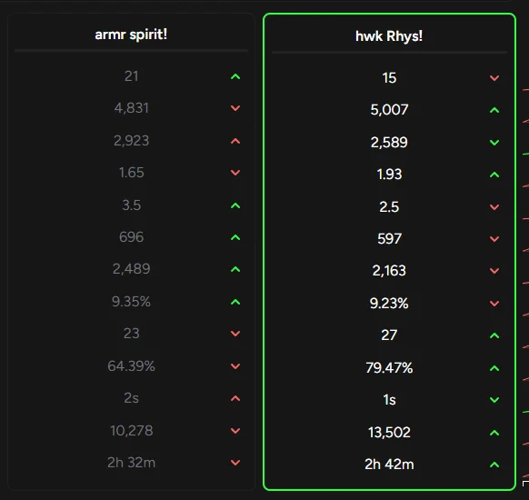Click the red up arrow beside 2,923

pyautogui.click(x=235, y=141)
